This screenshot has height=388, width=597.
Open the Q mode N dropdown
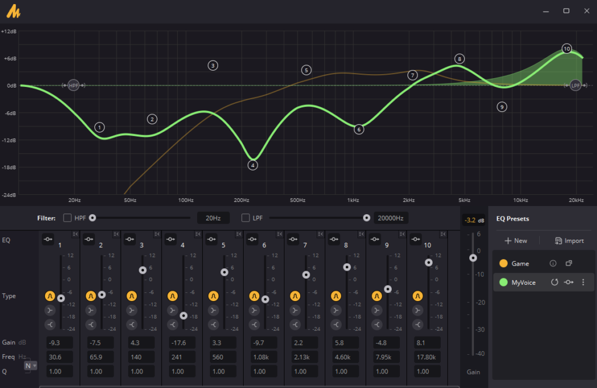click(29, 366)
